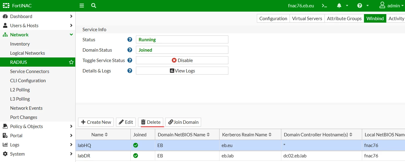405x162 pixels.
Task: Switch to the Attribute Groups tab
Action: point(344,18)
